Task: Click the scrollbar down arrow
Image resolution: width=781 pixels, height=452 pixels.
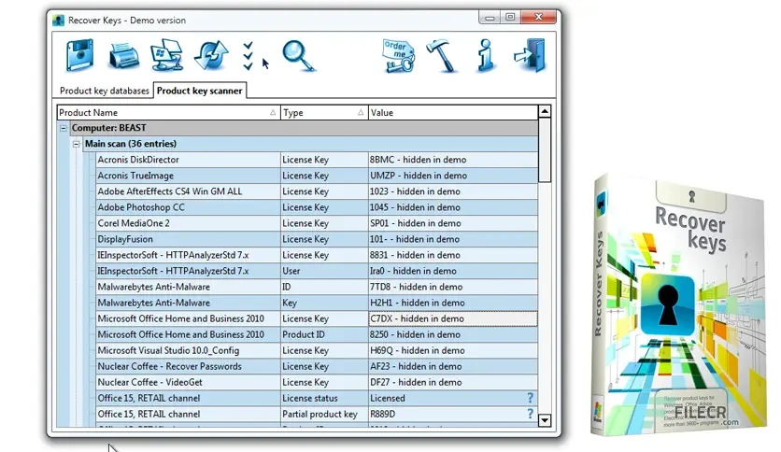Action: [545, 420]
